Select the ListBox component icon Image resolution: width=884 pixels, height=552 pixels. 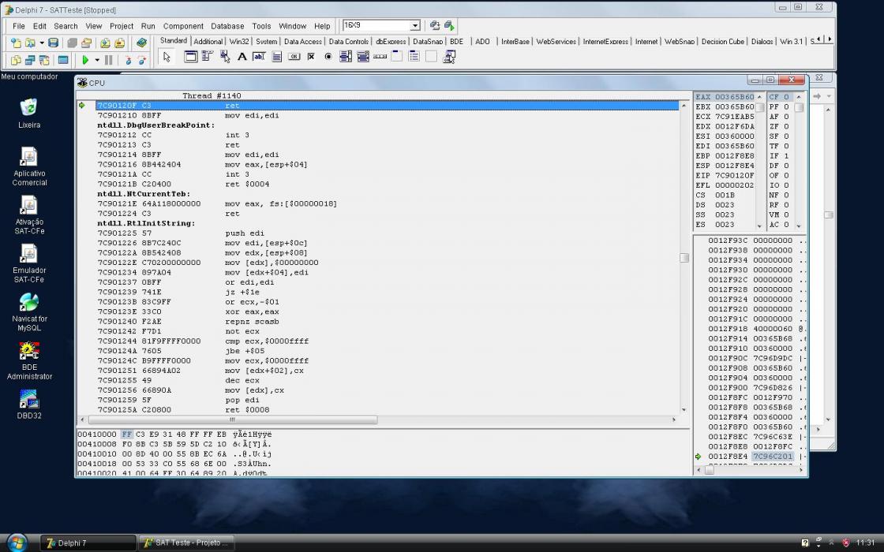346,56
